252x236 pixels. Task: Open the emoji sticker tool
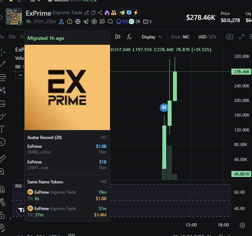pyautogui.click(x=2, y=142)
